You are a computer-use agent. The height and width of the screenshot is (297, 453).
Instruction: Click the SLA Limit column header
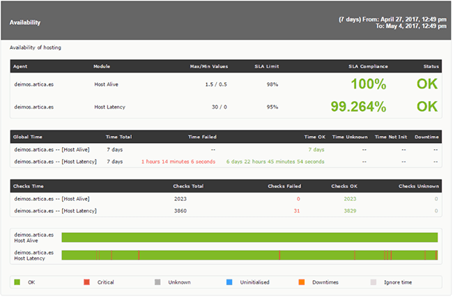pos(267,66)
